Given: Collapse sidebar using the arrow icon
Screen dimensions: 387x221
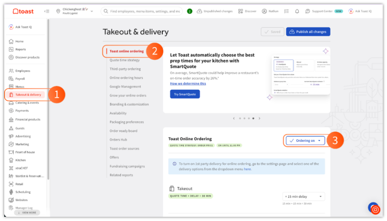Looking at the screenshot, I should click(x=47, y=11).
